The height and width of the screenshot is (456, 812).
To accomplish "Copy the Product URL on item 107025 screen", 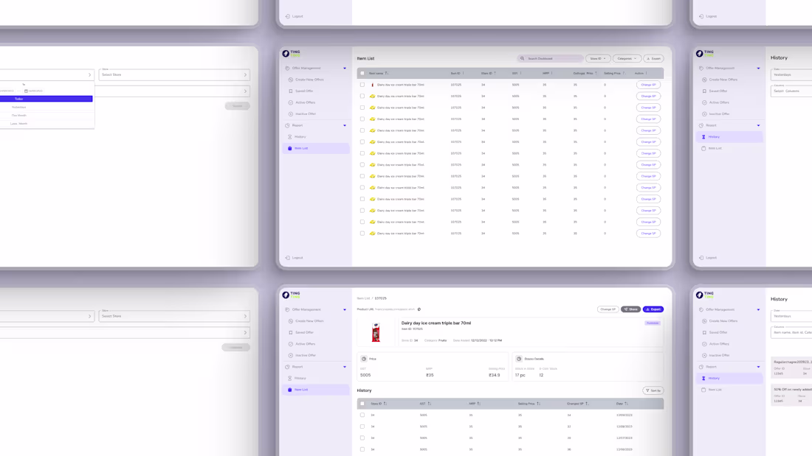I will [x=419, y=309].
